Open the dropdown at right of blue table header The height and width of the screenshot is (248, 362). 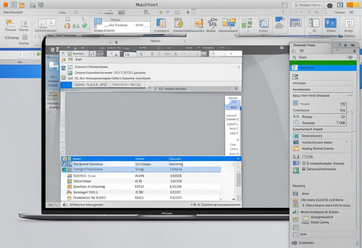(237, 159)
